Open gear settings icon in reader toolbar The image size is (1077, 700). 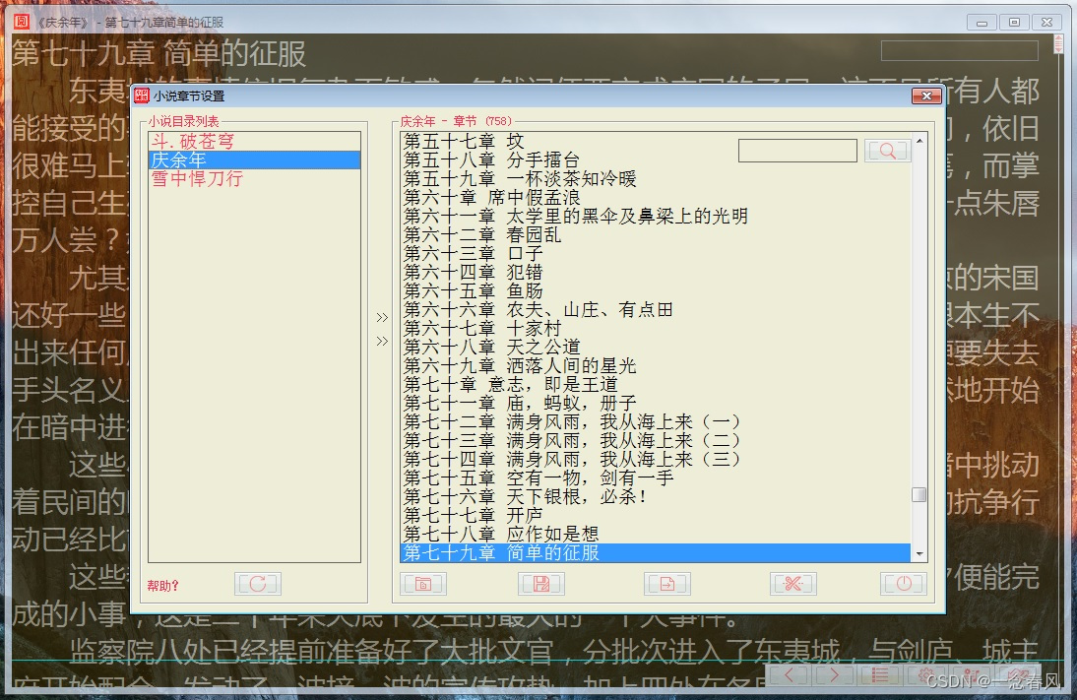[x=926, y=674]
